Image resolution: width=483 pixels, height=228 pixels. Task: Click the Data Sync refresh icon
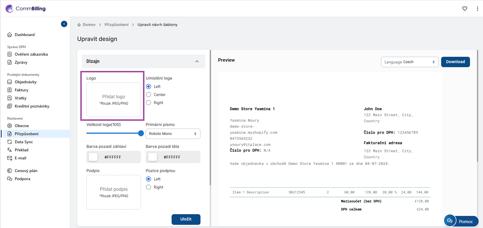pos(10,142)
